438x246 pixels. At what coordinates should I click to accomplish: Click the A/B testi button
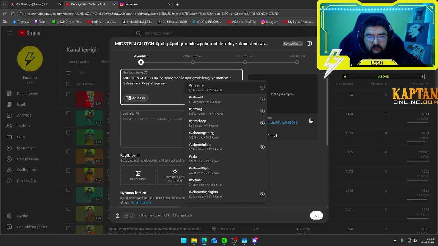point(135,98)
